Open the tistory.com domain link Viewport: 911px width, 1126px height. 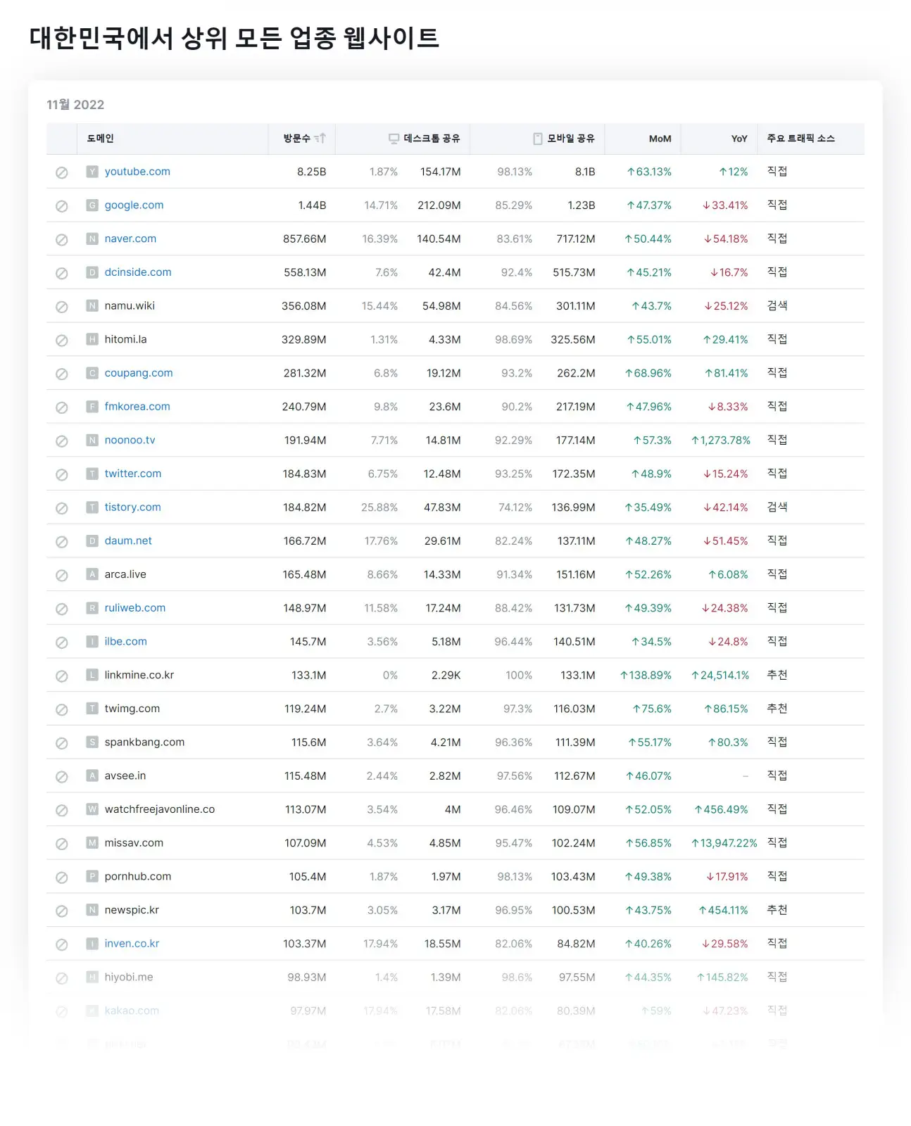tap(132, 507)
